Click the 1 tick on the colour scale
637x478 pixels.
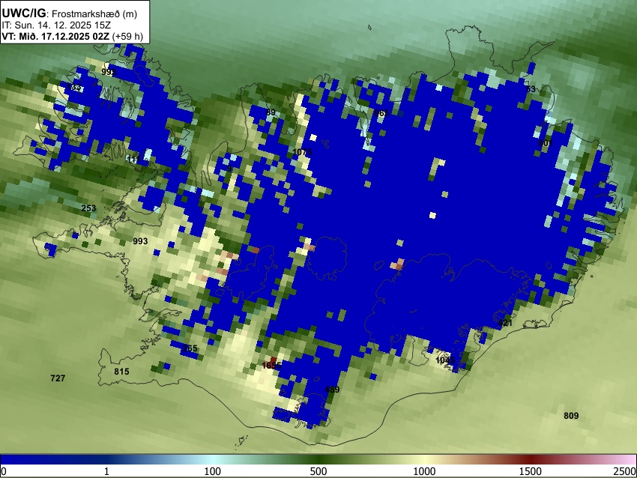coord(106,471)
